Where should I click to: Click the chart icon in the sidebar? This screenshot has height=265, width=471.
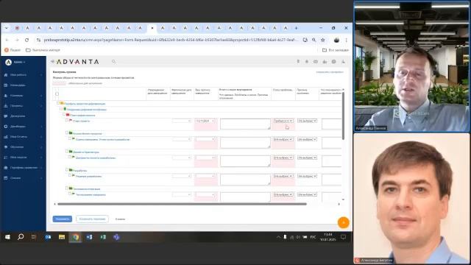coord(6,137)
